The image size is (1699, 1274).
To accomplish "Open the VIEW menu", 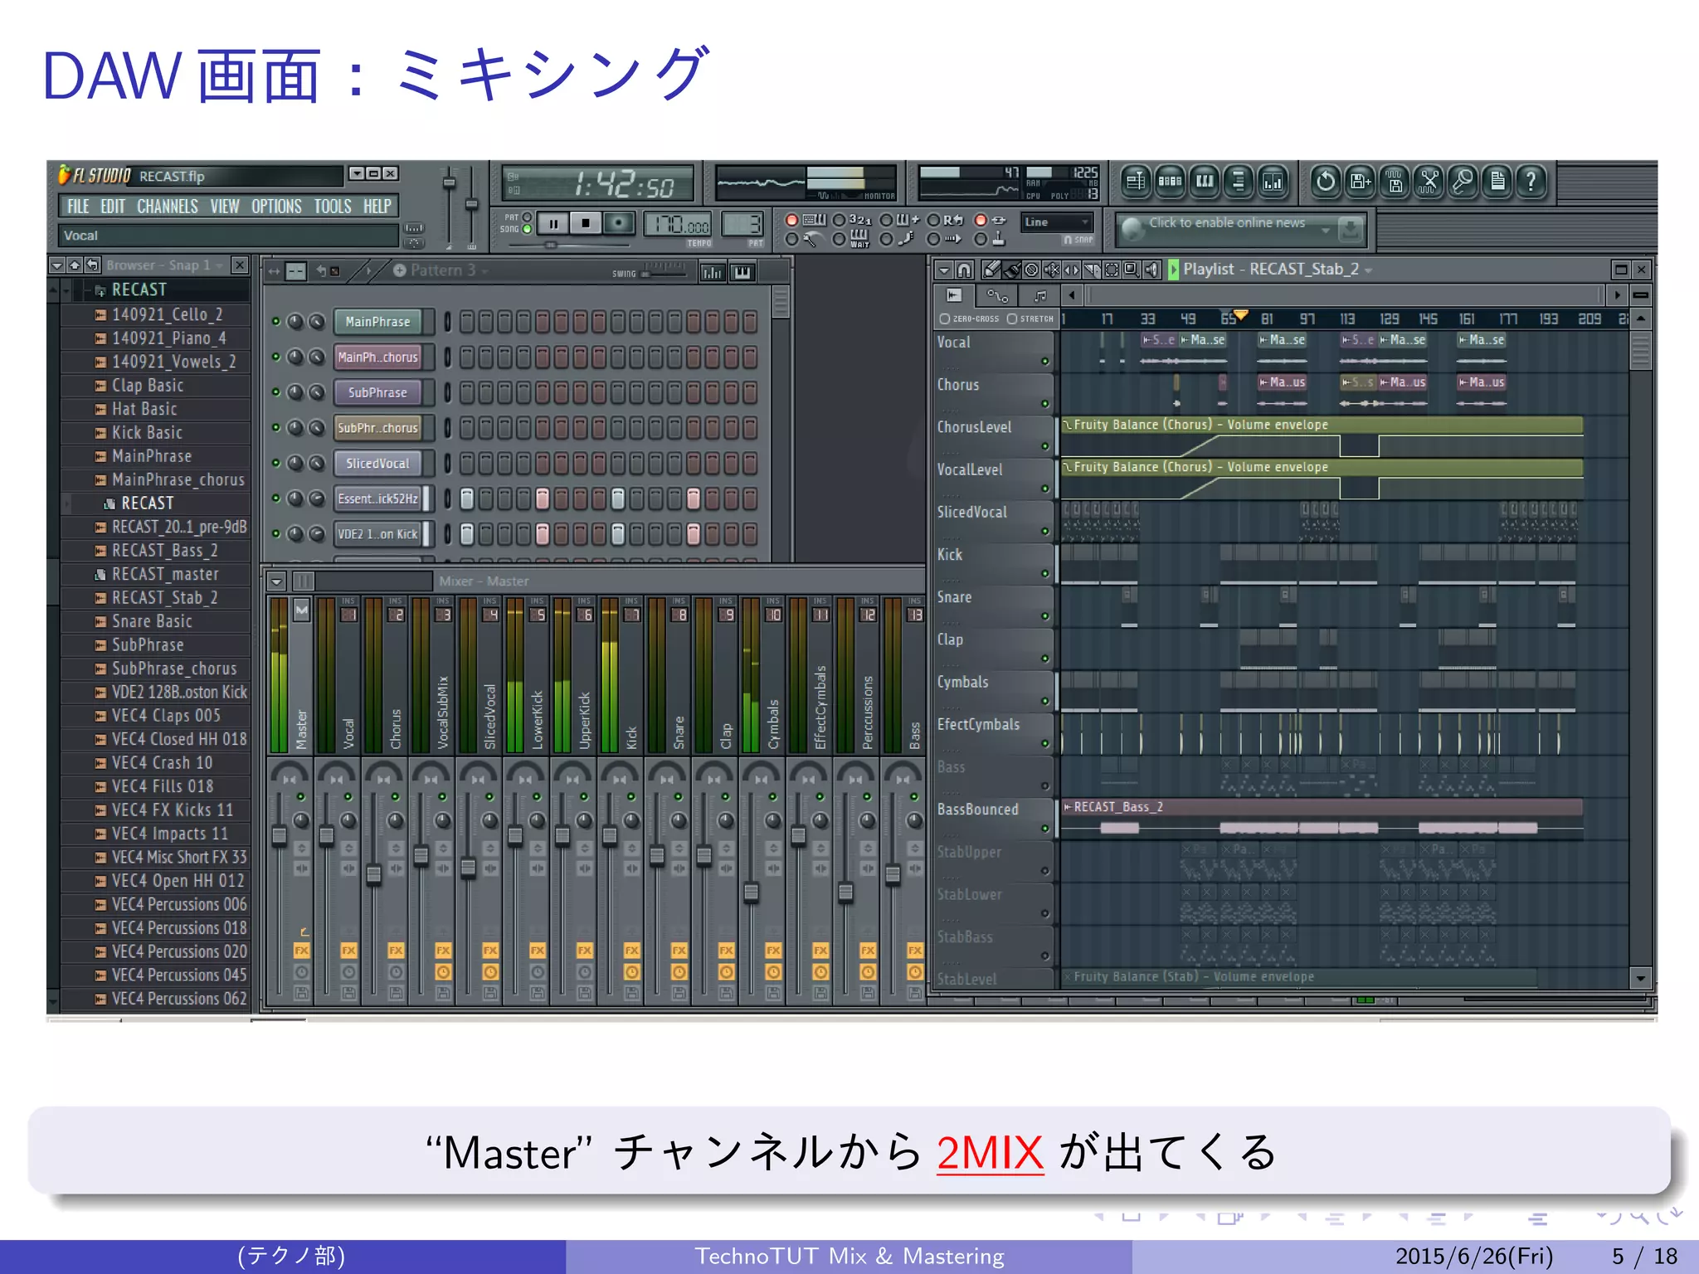I will tap(225, 207).
